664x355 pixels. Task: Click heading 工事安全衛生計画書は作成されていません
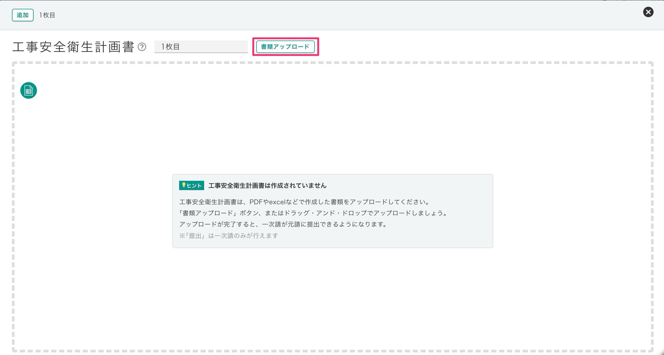tap(267, 186)
